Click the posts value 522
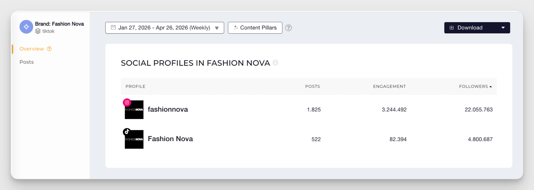Image resolution: width=534 pixels, height=190 pixels. (x=316, y=139)
